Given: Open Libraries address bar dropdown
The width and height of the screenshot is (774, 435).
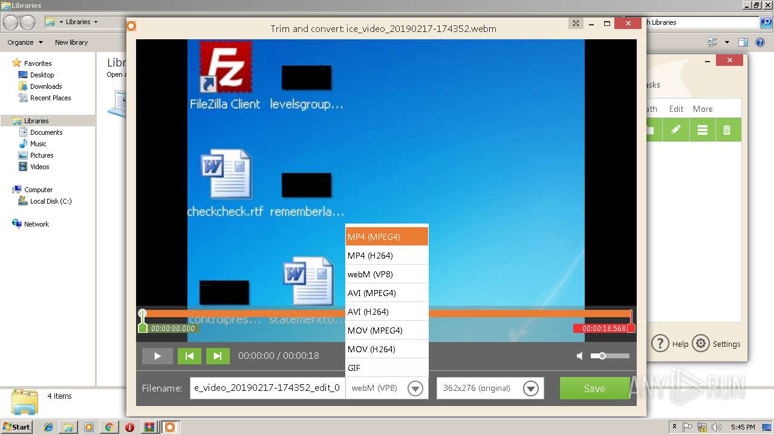Looking at the screenshot, I should 95,22.
